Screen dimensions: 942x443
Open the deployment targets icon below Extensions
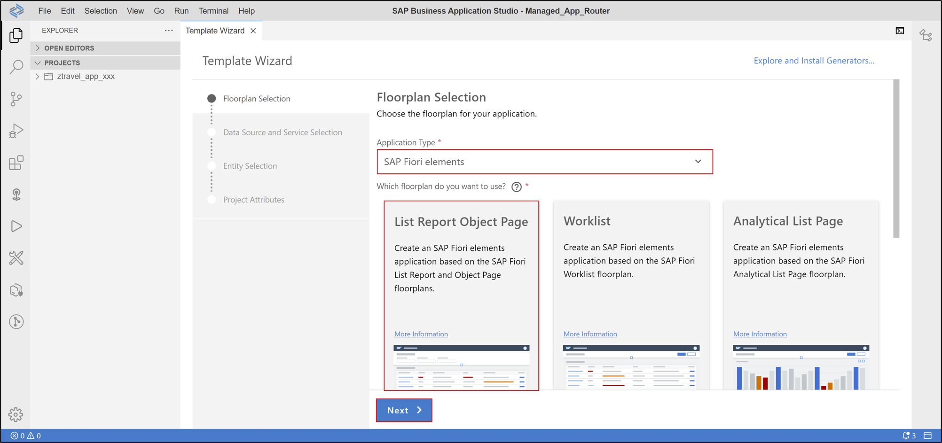(16, 194)
